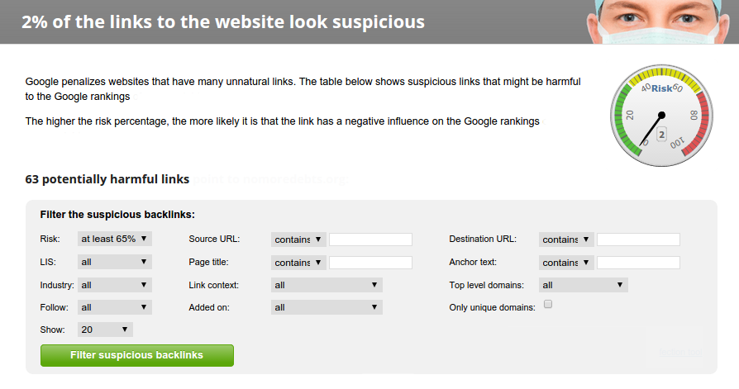This screenshot has width=739, height=389.
Task: Open Destination URL contains operator dropdown
Action: 566,240
